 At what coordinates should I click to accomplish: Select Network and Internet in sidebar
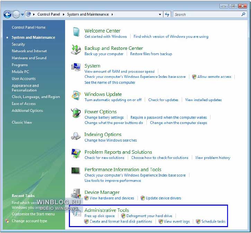[29, 51]
